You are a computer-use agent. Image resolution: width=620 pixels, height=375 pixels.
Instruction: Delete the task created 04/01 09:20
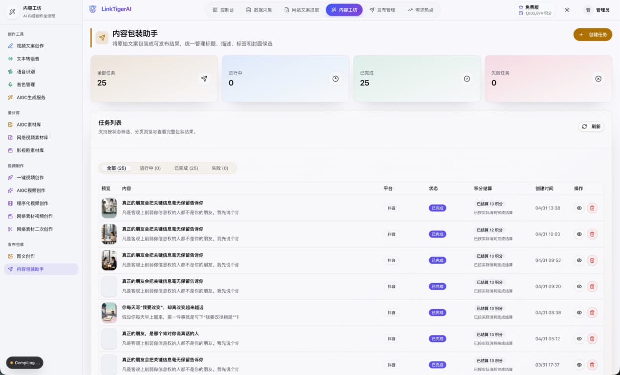click(592, 287)
